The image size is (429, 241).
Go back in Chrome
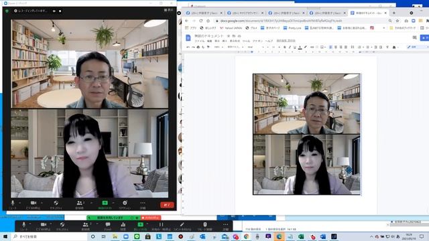187,21
